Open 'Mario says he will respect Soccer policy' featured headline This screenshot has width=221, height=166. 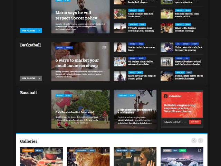(x=76, y=15)
